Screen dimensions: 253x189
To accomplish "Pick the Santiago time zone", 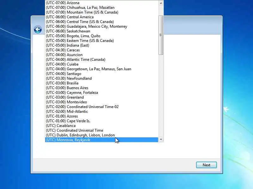I will pos(102,74).
